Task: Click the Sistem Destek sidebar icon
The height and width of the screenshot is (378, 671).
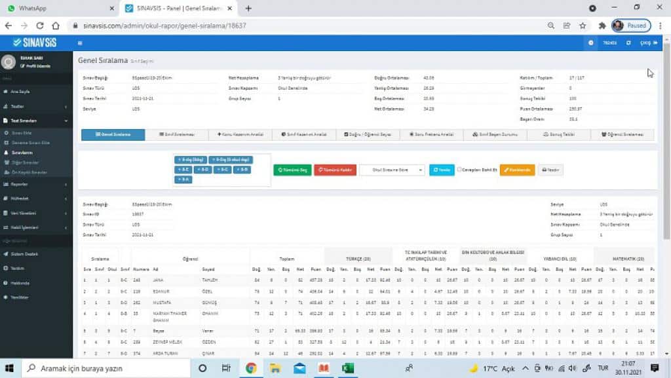Action: click(x=5, y=254)
